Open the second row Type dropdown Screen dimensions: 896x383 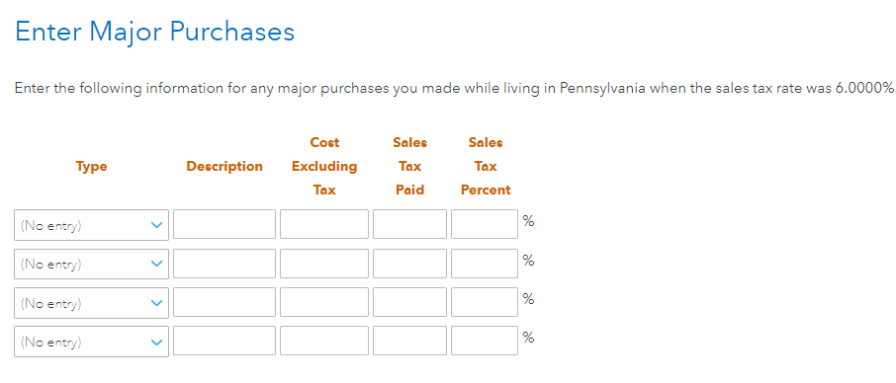coord(91,264)
